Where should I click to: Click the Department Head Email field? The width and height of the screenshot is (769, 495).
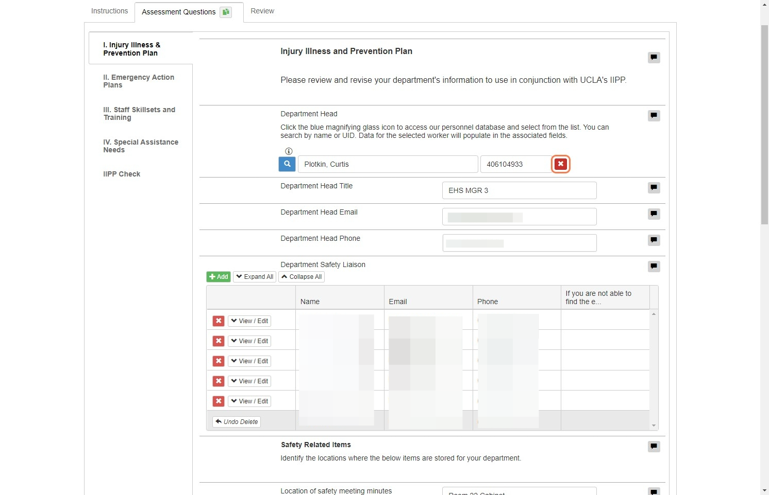point(520,217)
